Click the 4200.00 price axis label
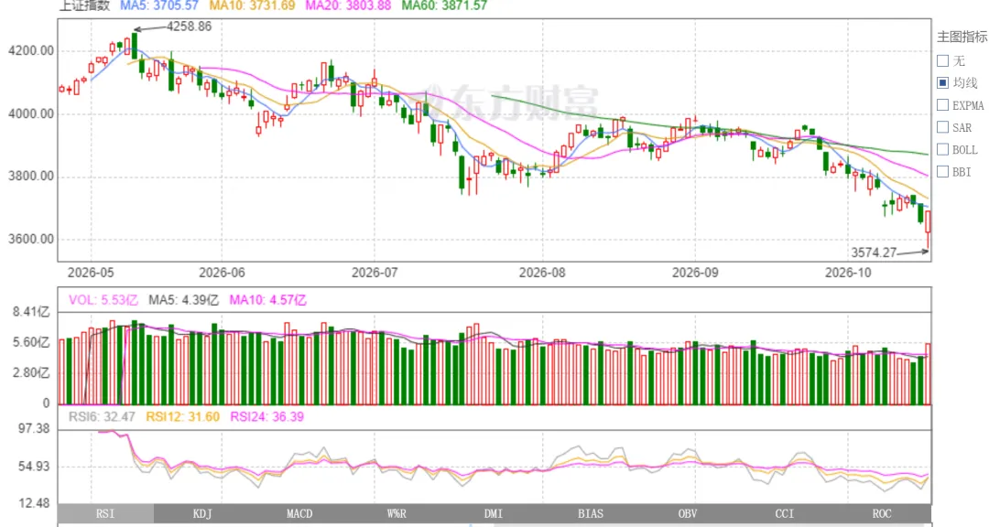989x527 pixels. coord(31,51)
